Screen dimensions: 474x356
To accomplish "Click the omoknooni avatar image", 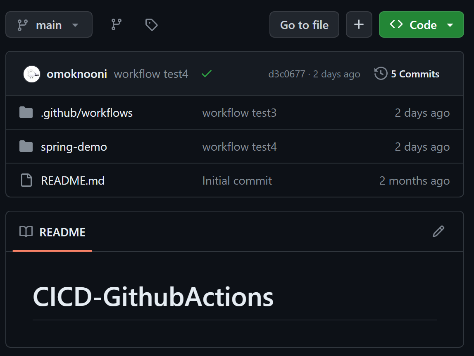I will pos(32,74).
